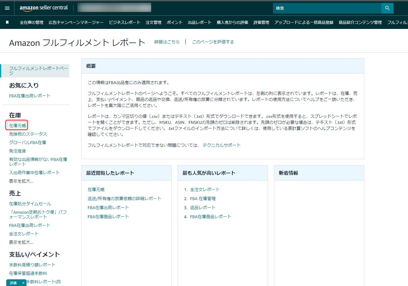The image size is (408, 286).
Task: Open 出品レポート menu item
Action: pos(200,22)
